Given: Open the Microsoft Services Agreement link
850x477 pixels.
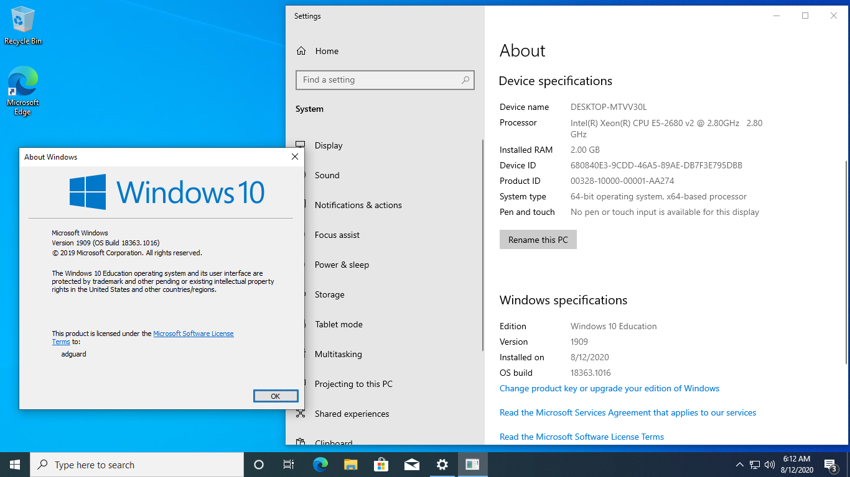Looking at the screenshot, I should pyautogui.click(x=628, y=412).
